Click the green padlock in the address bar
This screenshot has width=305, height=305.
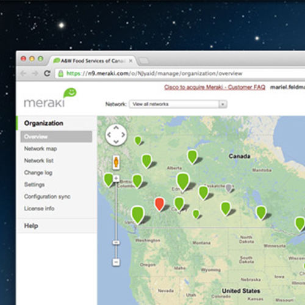[x=61, y=73]
